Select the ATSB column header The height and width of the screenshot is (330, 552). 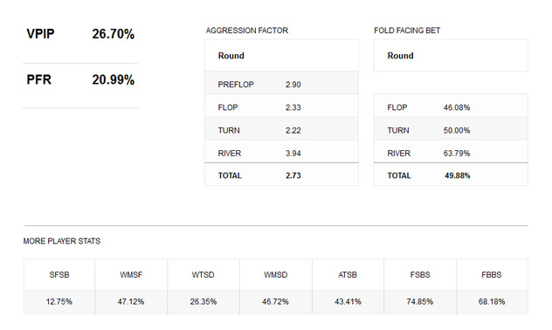pyautogui.click(x=348, y=275)
